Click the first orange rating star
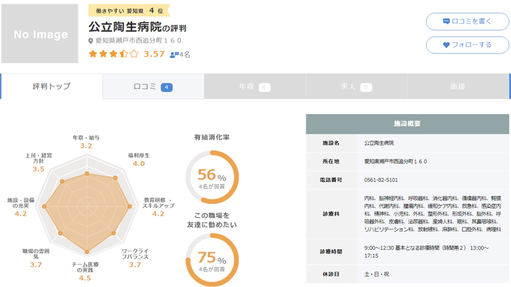The height and width of the screenshot is (287, 511). click(x=93, y=54)
